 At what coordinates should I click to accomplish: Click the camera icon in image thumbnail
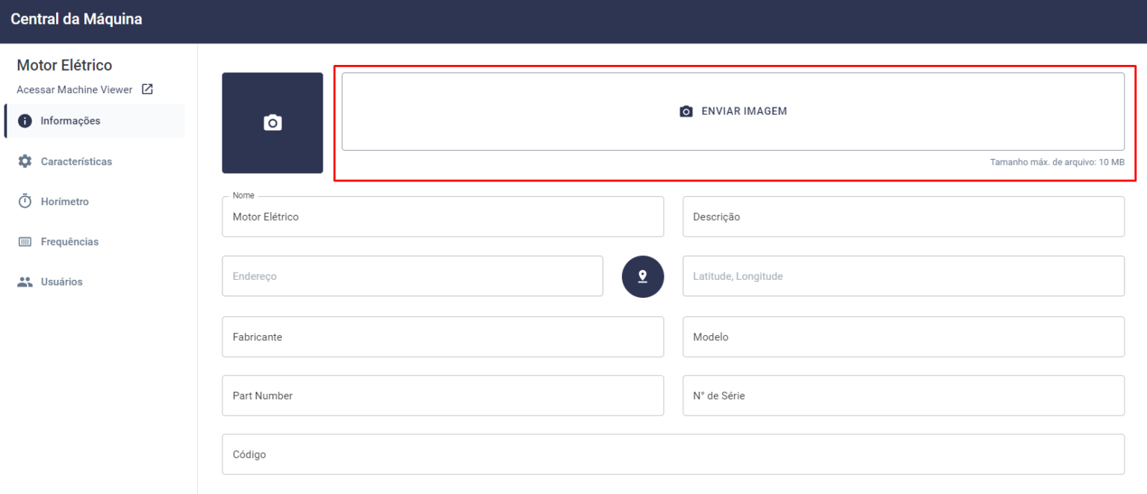273,123
